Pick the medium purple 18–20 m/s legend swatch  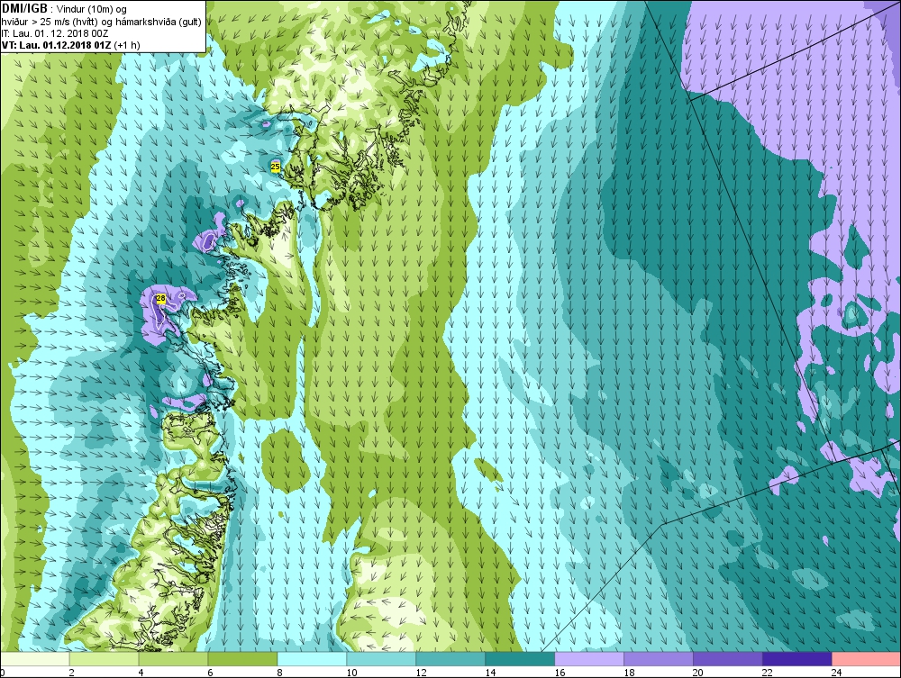[x=659, y=659]
